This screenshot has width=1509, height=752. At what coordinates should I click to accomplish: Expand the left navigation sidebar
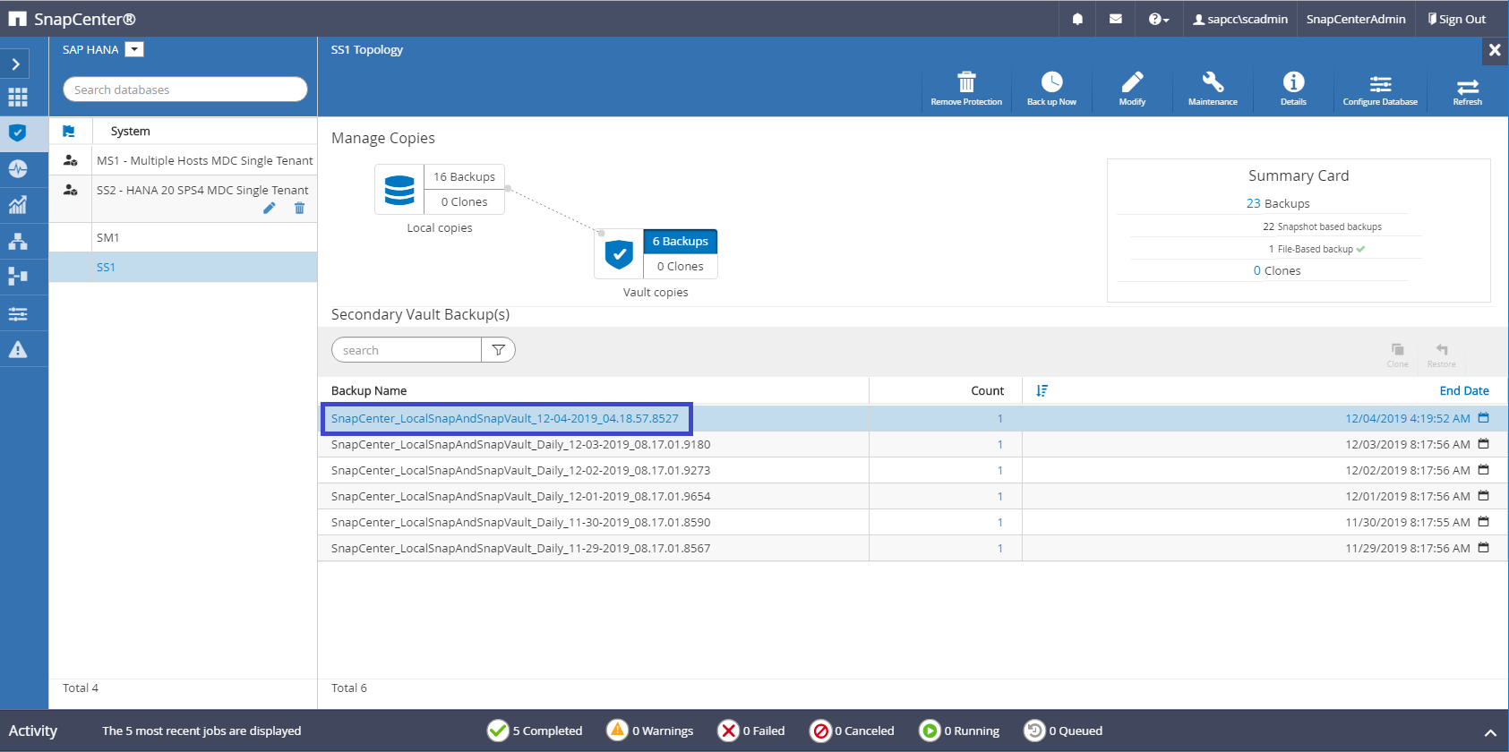16,64
